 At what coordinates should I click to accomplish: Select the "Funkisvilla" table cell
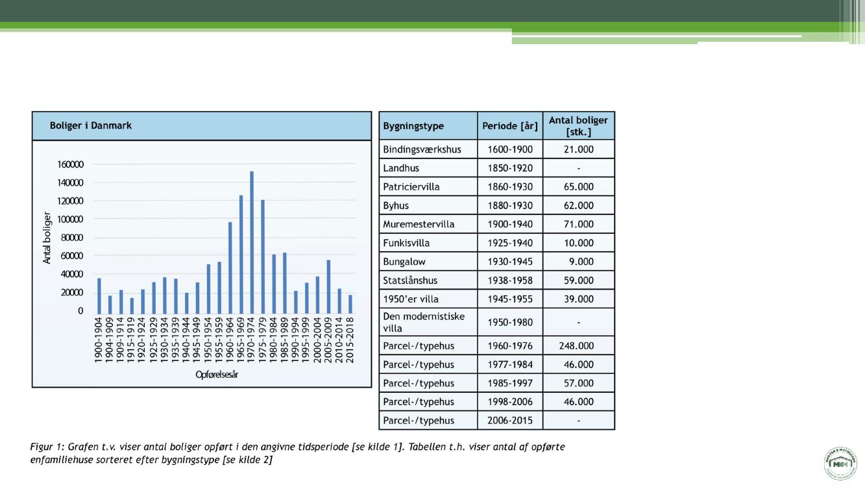coord(428,243)
